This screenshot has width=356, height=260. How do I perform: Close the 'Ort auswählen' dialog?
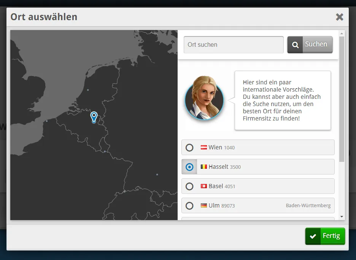coord(339,17)
